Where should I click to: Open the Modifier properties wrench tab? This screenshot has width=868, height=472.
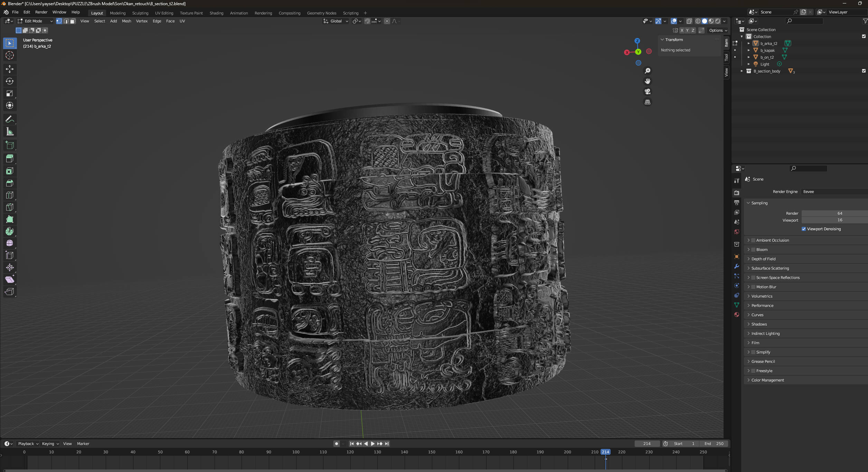pyautogui.click(x=737, y=266)
